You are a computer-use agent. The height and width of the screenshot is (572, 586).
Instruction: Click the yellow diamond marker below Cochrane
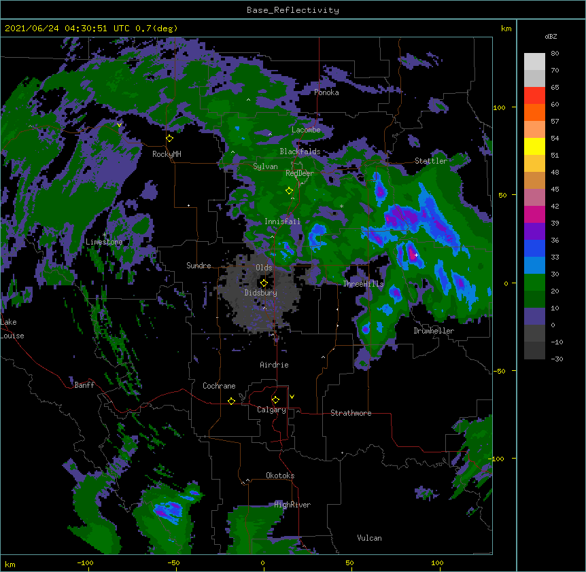pyautogui.click(x=231, y=401)
